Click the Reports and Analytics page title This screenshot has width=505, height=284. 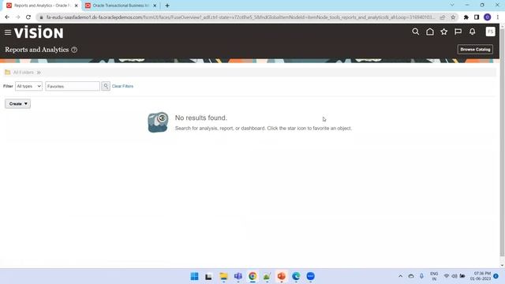pos(37,50)
